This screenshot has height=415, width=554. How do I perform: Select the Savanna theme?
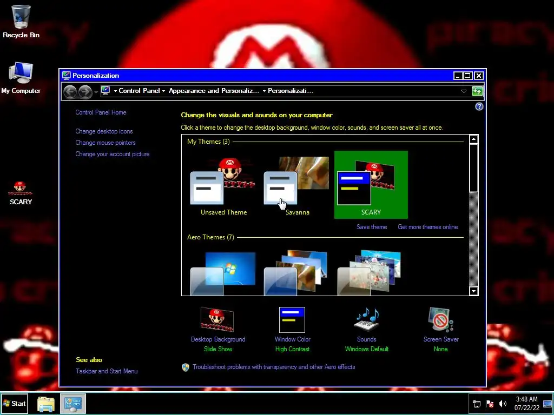tap(297, 185)
